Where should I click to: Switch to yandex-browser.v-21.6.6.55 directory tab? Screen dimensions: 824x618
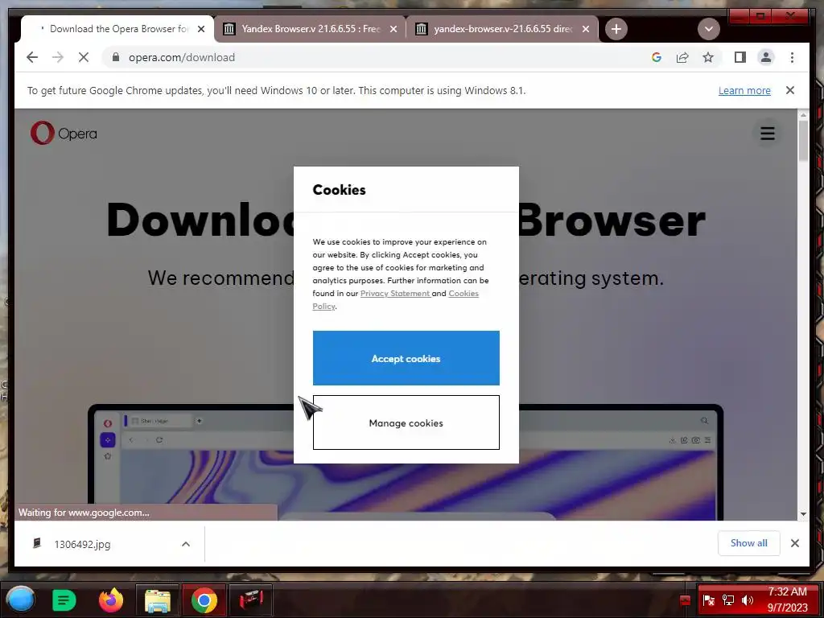pos(502,29)
